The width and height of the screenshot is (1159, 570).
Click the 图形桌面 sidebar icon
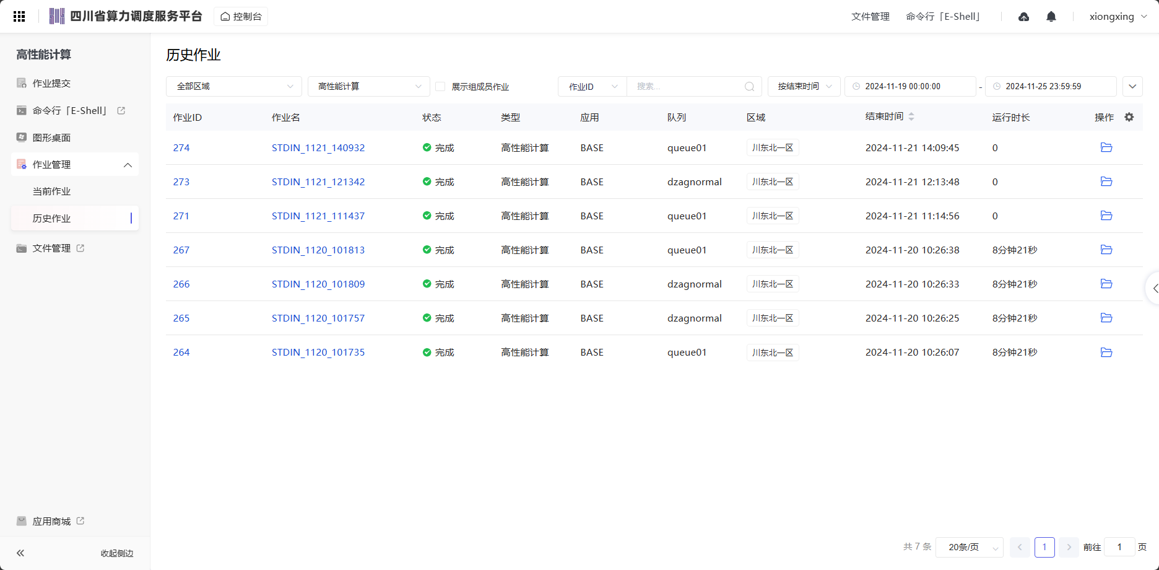[x=22, y=138]
